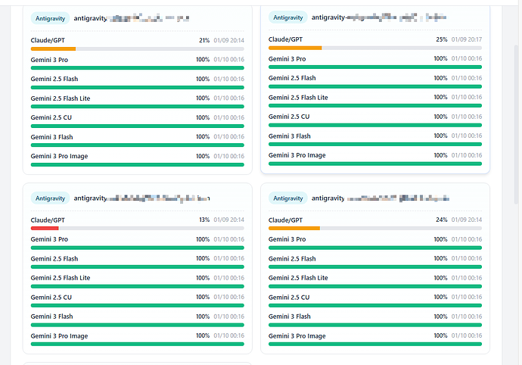
Task: Click Gemini 3 Pro Image label in the 21% card
Action: (x=59, y=156)
